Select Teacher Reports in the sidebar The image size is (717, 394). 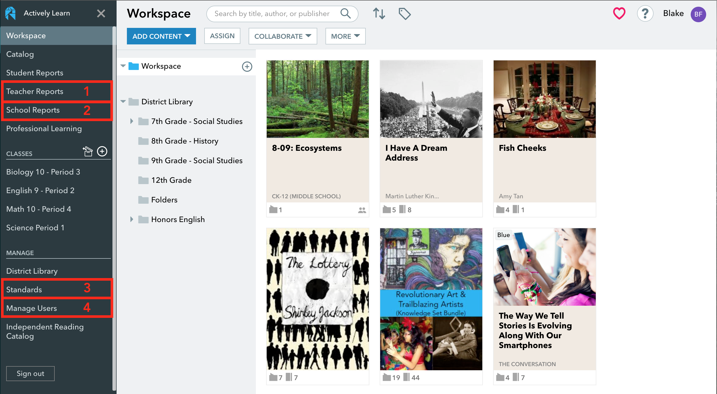coord(35,91)
